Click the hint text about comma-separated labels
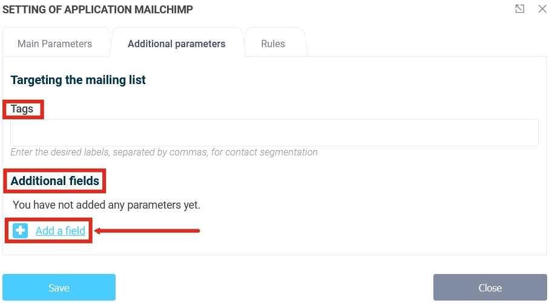This screenshot has width=549, height=303. (x=164, y=152)
